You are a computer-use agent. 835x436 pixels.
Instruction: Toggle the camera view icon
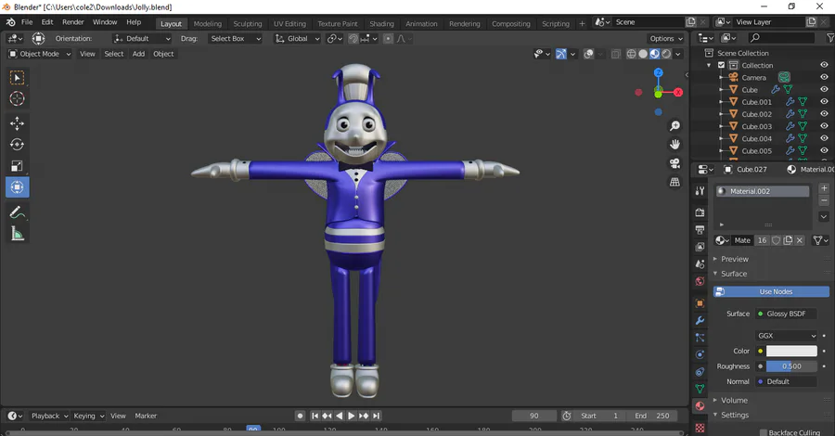click(674, 163)
